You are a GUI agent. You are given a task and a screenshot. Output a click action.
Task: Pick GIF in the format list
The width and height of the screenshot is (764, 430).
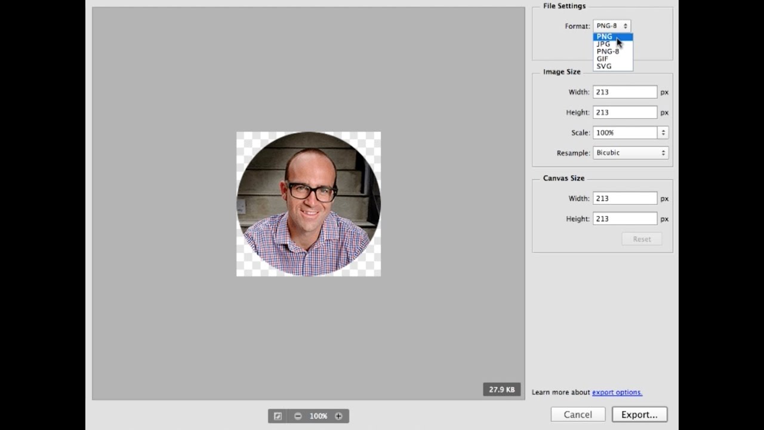tap(602, 59)
